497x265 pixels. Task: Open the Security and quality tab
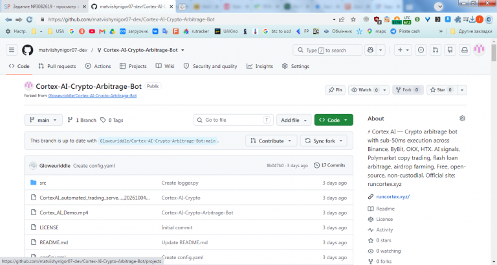tap(210, 66)
